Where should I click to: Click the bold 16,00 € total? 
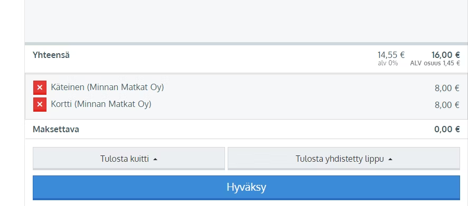point(446,55)
